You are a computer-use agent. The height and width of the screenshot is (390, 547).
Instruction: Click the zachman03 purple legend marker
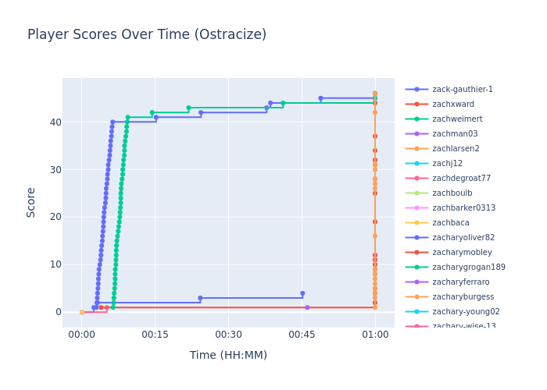[417, 134]
